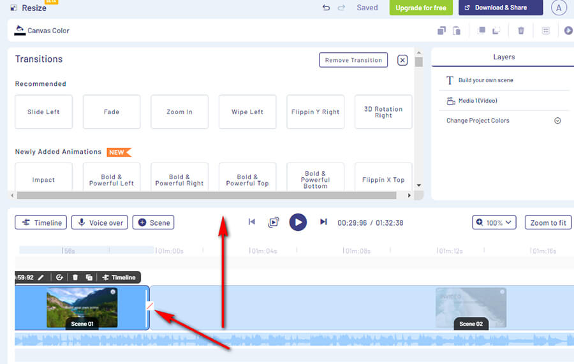Close the Transitions panel
Viewport: 574px width, 364px height.
click(x=402, y=60)
